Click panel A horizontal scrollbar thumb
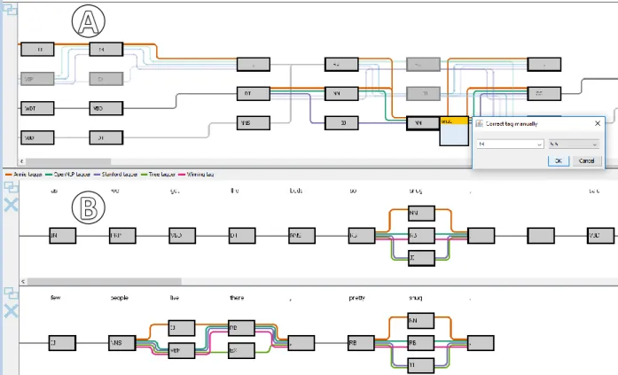The height and width of the screenshot is (375, 618). click(68, 161)
